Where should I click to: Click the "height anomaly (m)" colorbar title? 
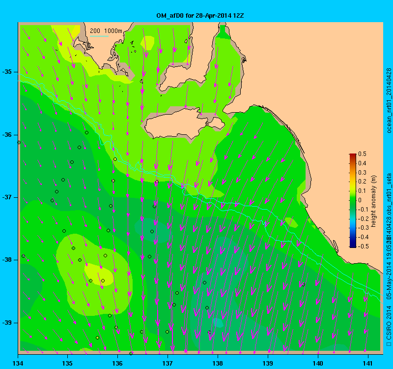[374, 201]
